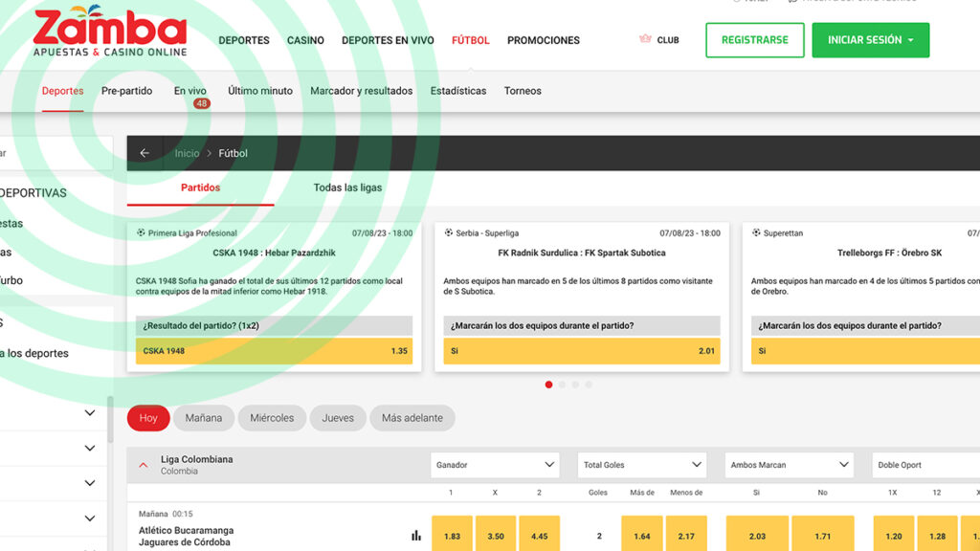Switch to Partidos tab
This screenshot has width=980, height=551.
pos(201,187)
